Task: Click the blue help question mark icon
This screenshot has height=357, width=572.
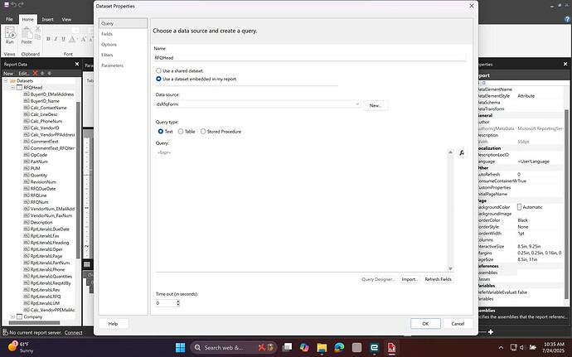Action: pyautogui.click(x=567, y=19)
